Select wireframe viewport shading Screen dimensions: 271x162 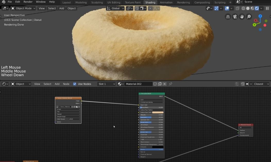[243, 8]
